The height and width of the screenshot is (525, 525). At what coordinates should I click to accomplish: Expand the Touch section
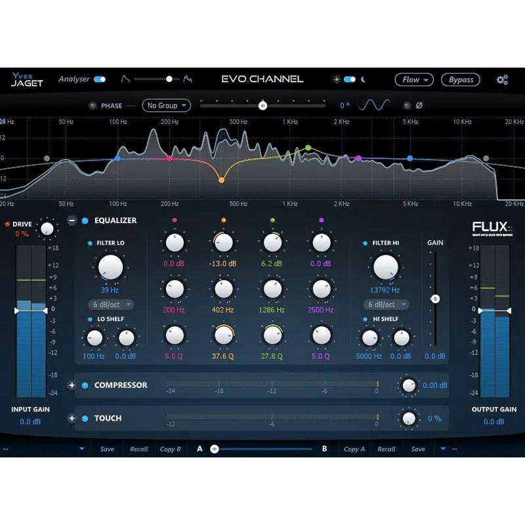72,419
